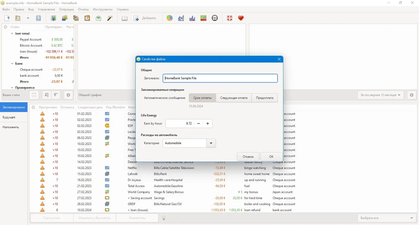
Task: Click the accounts list gear header icon
Action: 5,27
